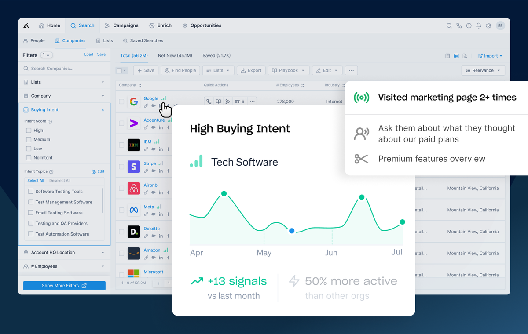Open the help question mark icon
This screenshot has width=528, height=334.
[469, 26]
